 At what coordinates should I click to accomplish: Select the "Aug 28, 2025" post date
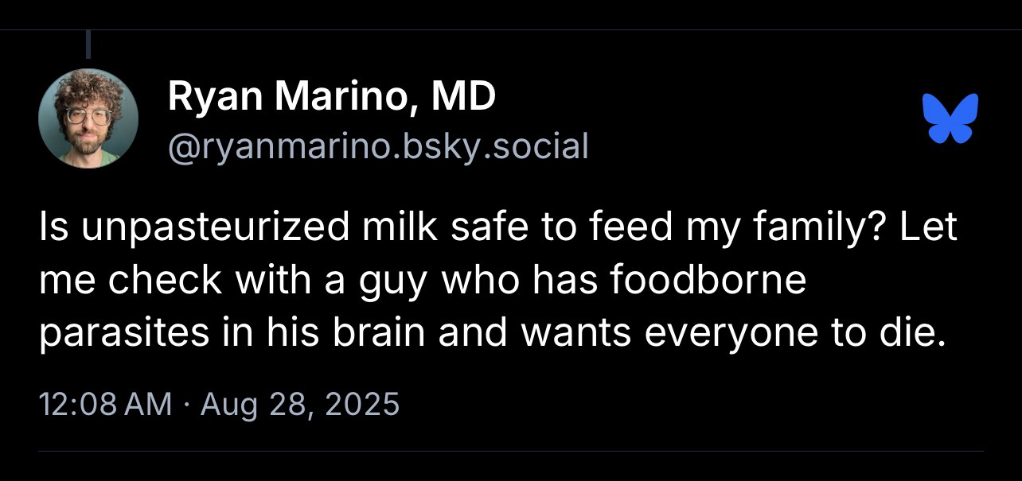299,404
